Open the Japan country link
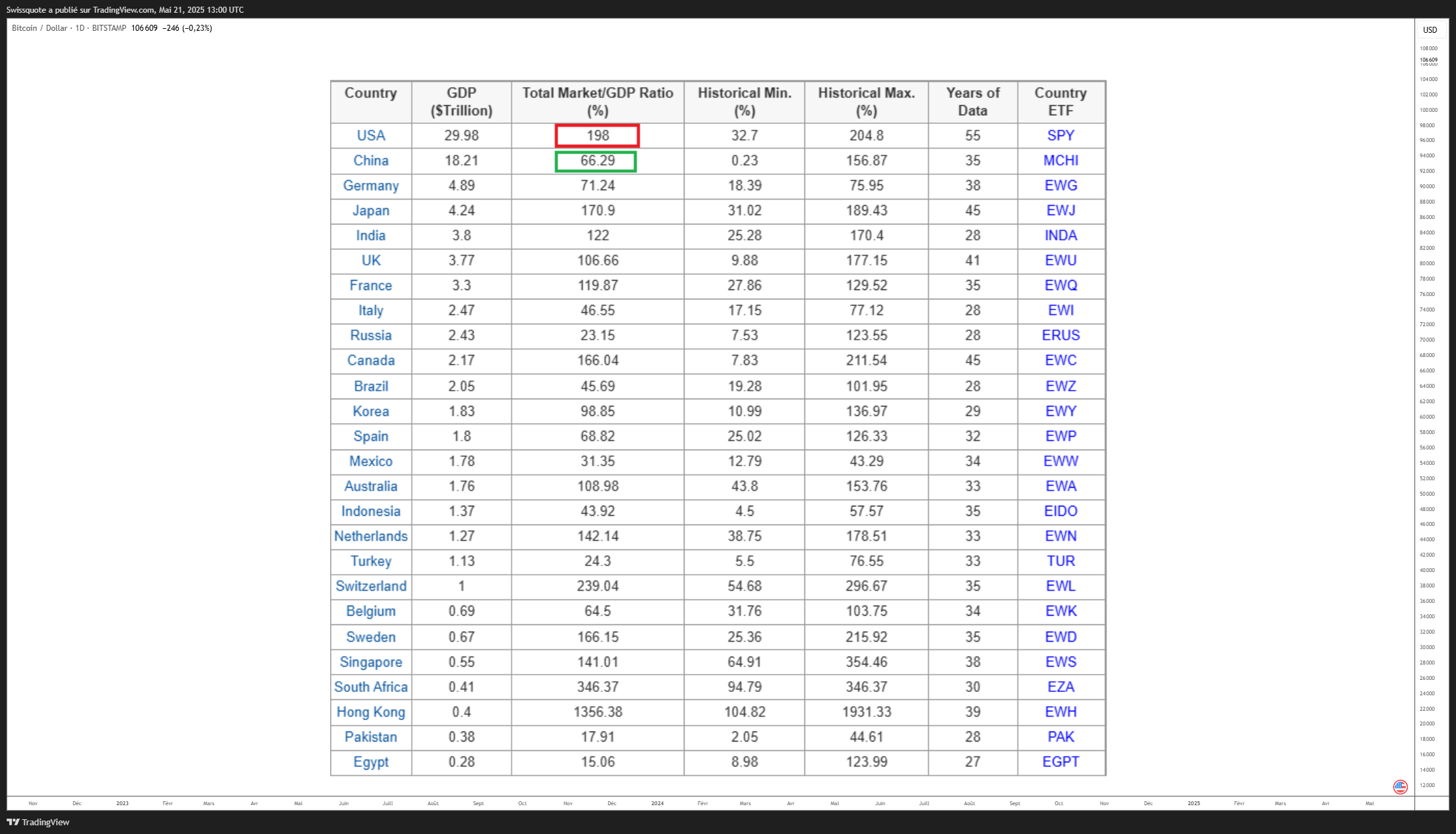 (371, 210)
